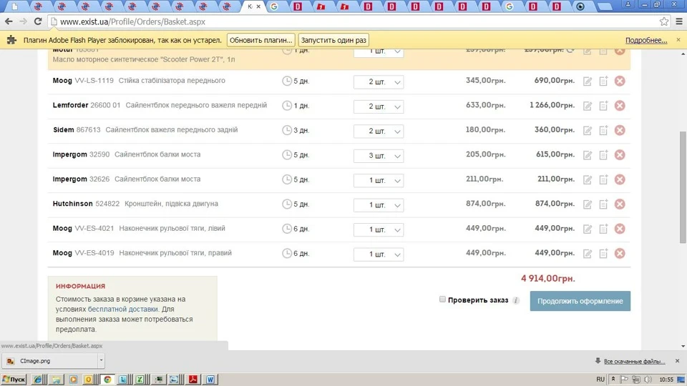Open the CImage.png download options arrow
687x386 pixels.
[x=101, y=360]
